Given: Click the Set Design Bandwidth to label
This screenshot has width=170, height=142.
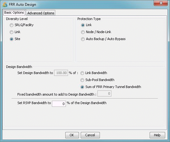Looking at the screenshot, I should (x=35, y=73).
